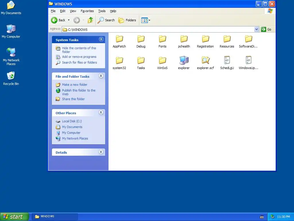Click the keyboard icon in the taskbar
This screenshot has height=221, width=294.
[262, 217]
